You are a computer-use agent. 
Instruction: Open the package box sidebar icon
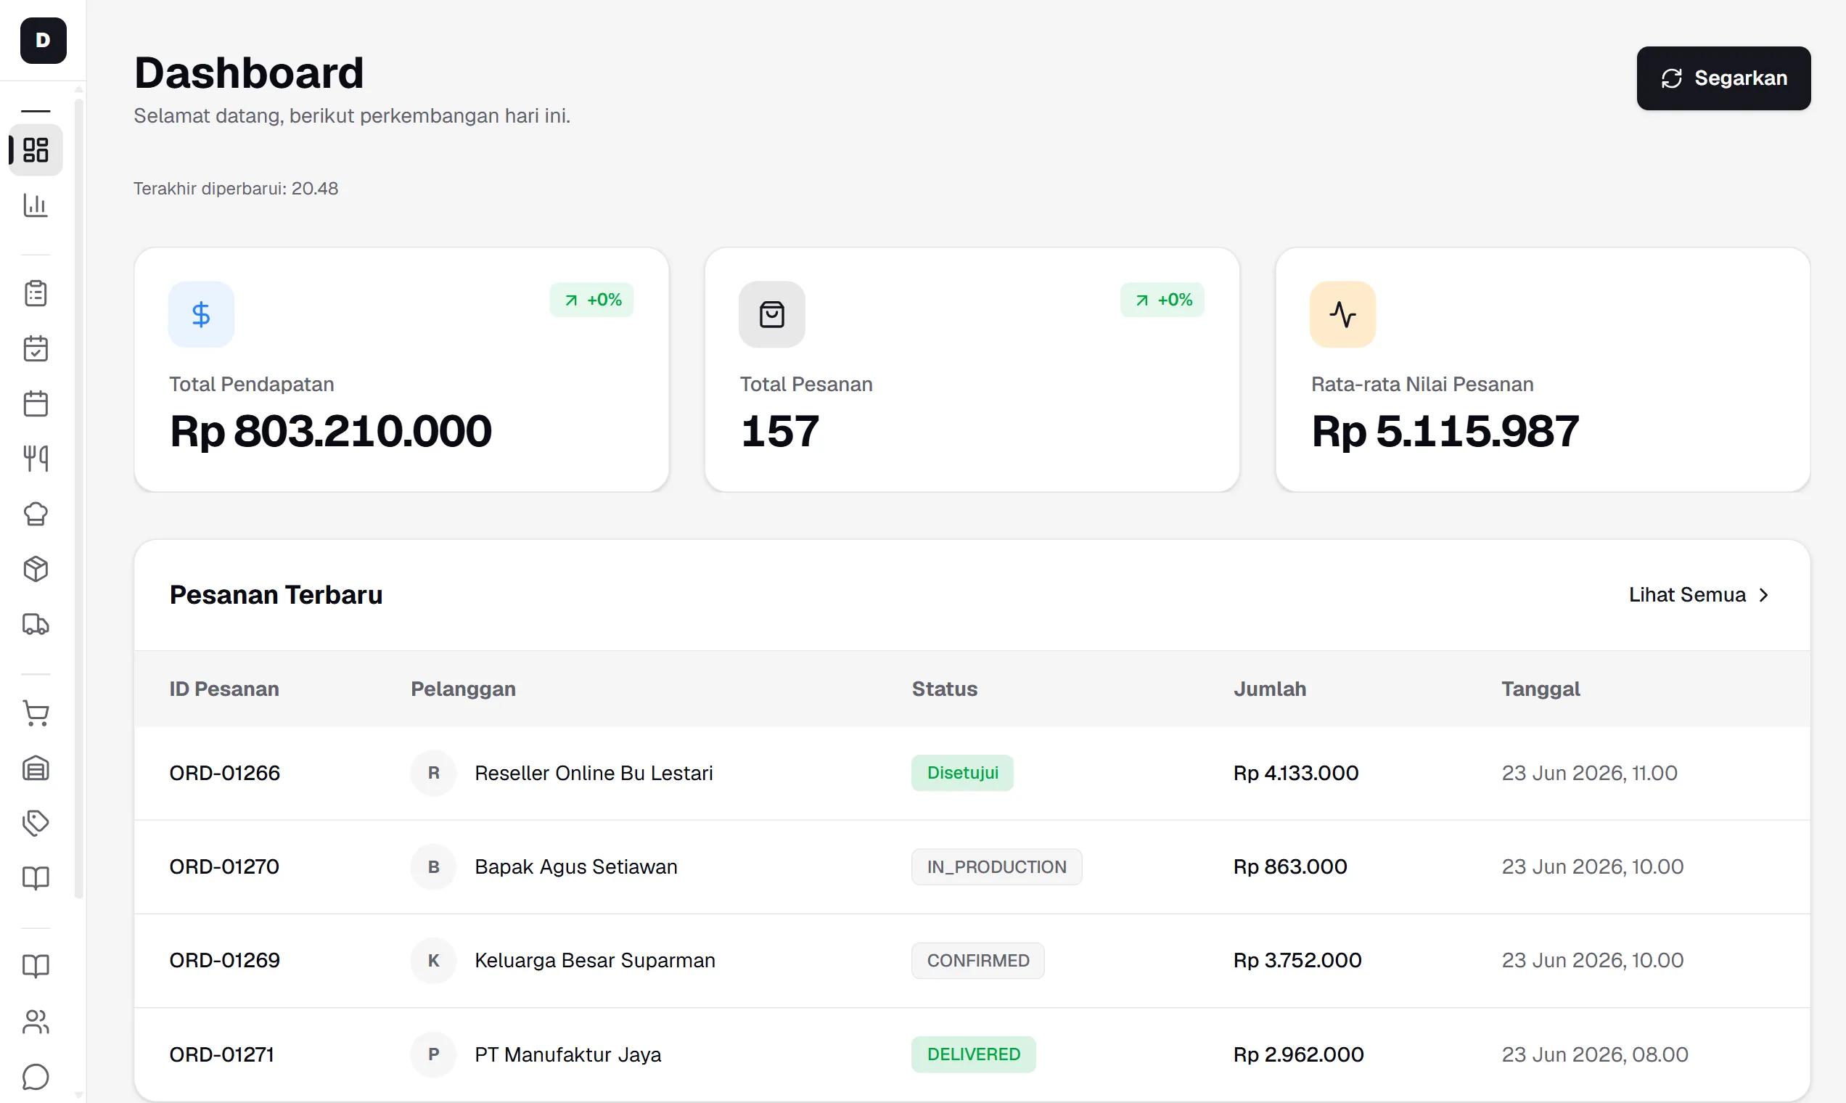pos(36,570)
